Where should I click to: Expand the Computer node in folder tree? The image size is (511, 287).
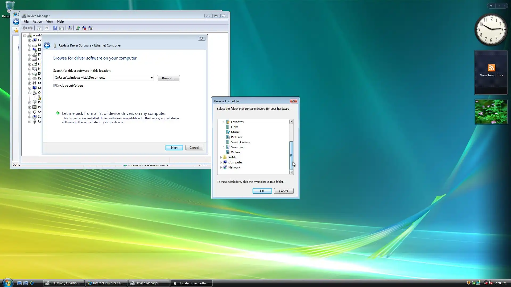pyautogui.click(x=221, y=162)
